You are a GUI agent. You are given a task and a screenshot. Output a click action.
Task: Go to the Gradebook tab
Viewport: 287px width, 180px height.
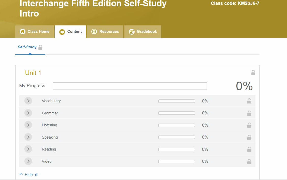click(143, 32)
